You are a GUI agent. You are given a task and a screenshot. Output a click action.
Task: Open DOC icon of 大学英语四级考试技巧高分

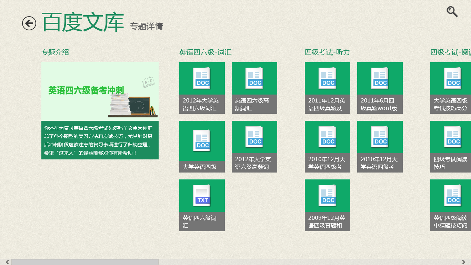click(453, 78)
